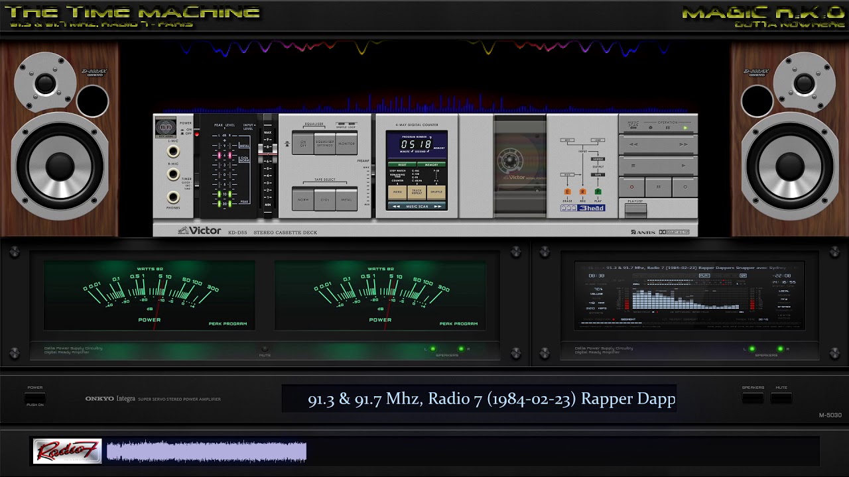Click the left speaker woofer
The image size is (849, 477).
click(x=59, y=166)
